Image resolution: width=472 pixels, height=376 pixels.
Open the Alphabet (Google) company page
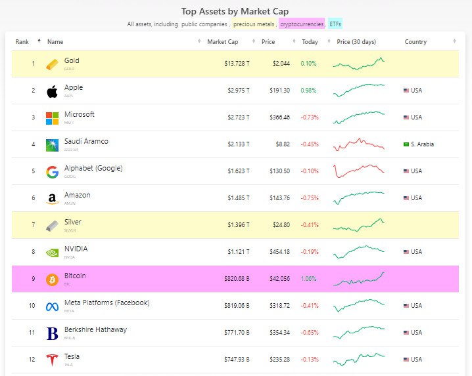point(93,168)
